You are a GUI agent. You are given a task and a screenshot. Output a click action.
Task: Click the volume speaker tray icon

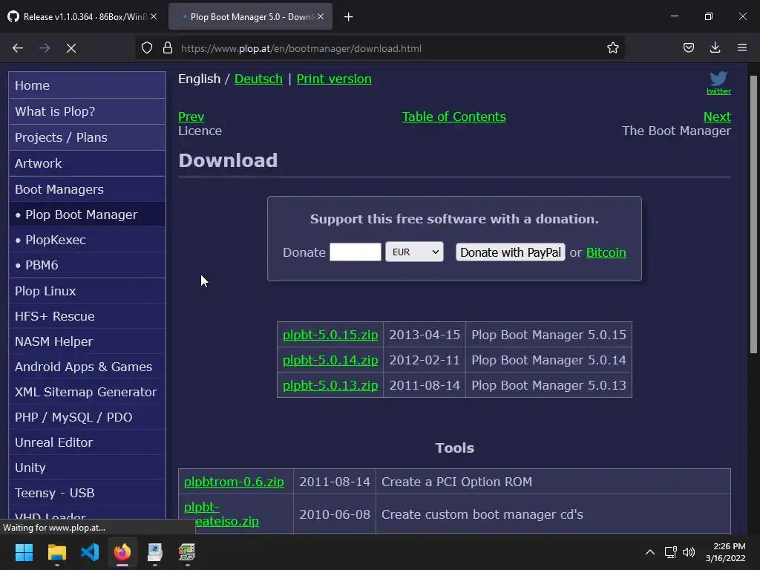point(688,552)
